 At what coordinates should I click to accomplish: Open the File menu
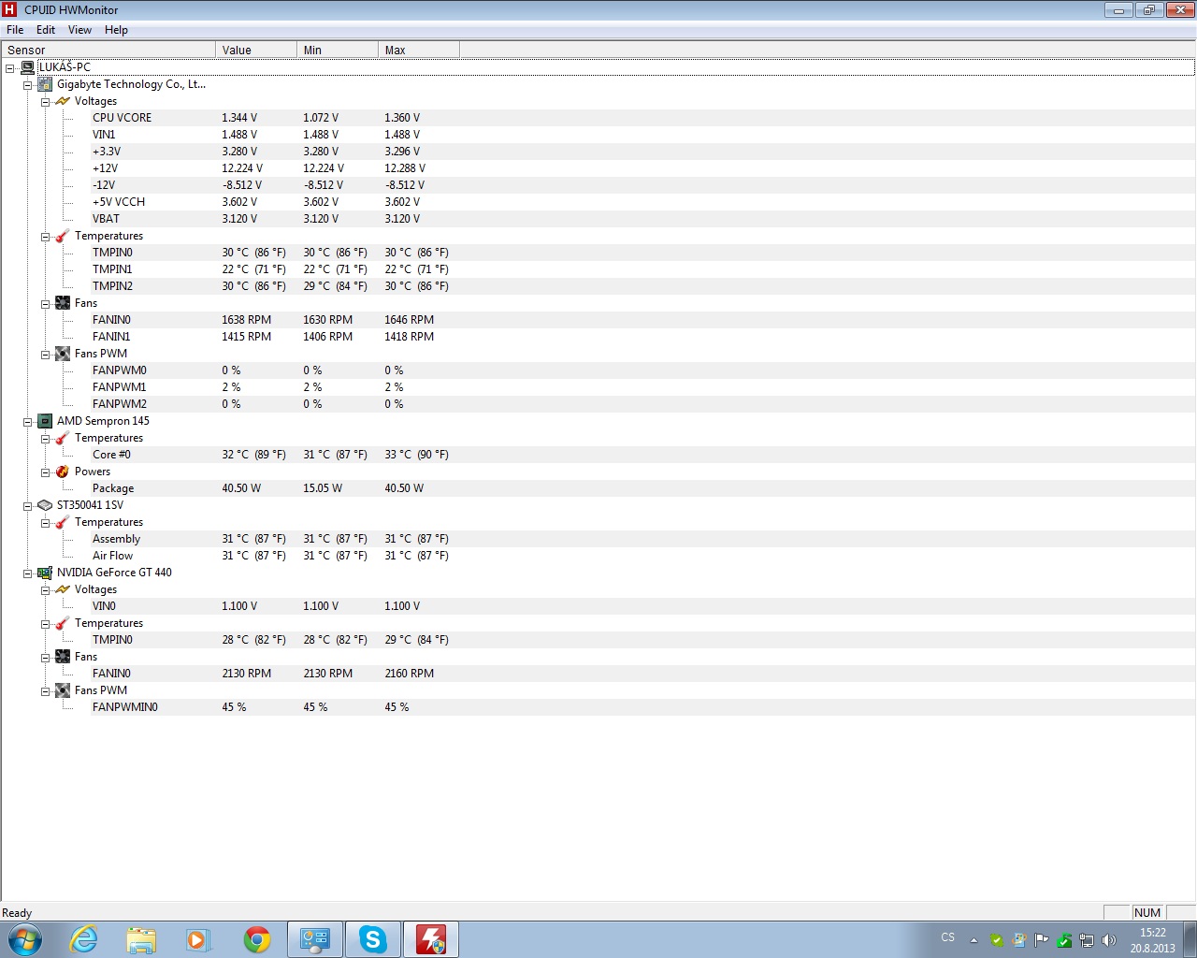pos(15,30)
